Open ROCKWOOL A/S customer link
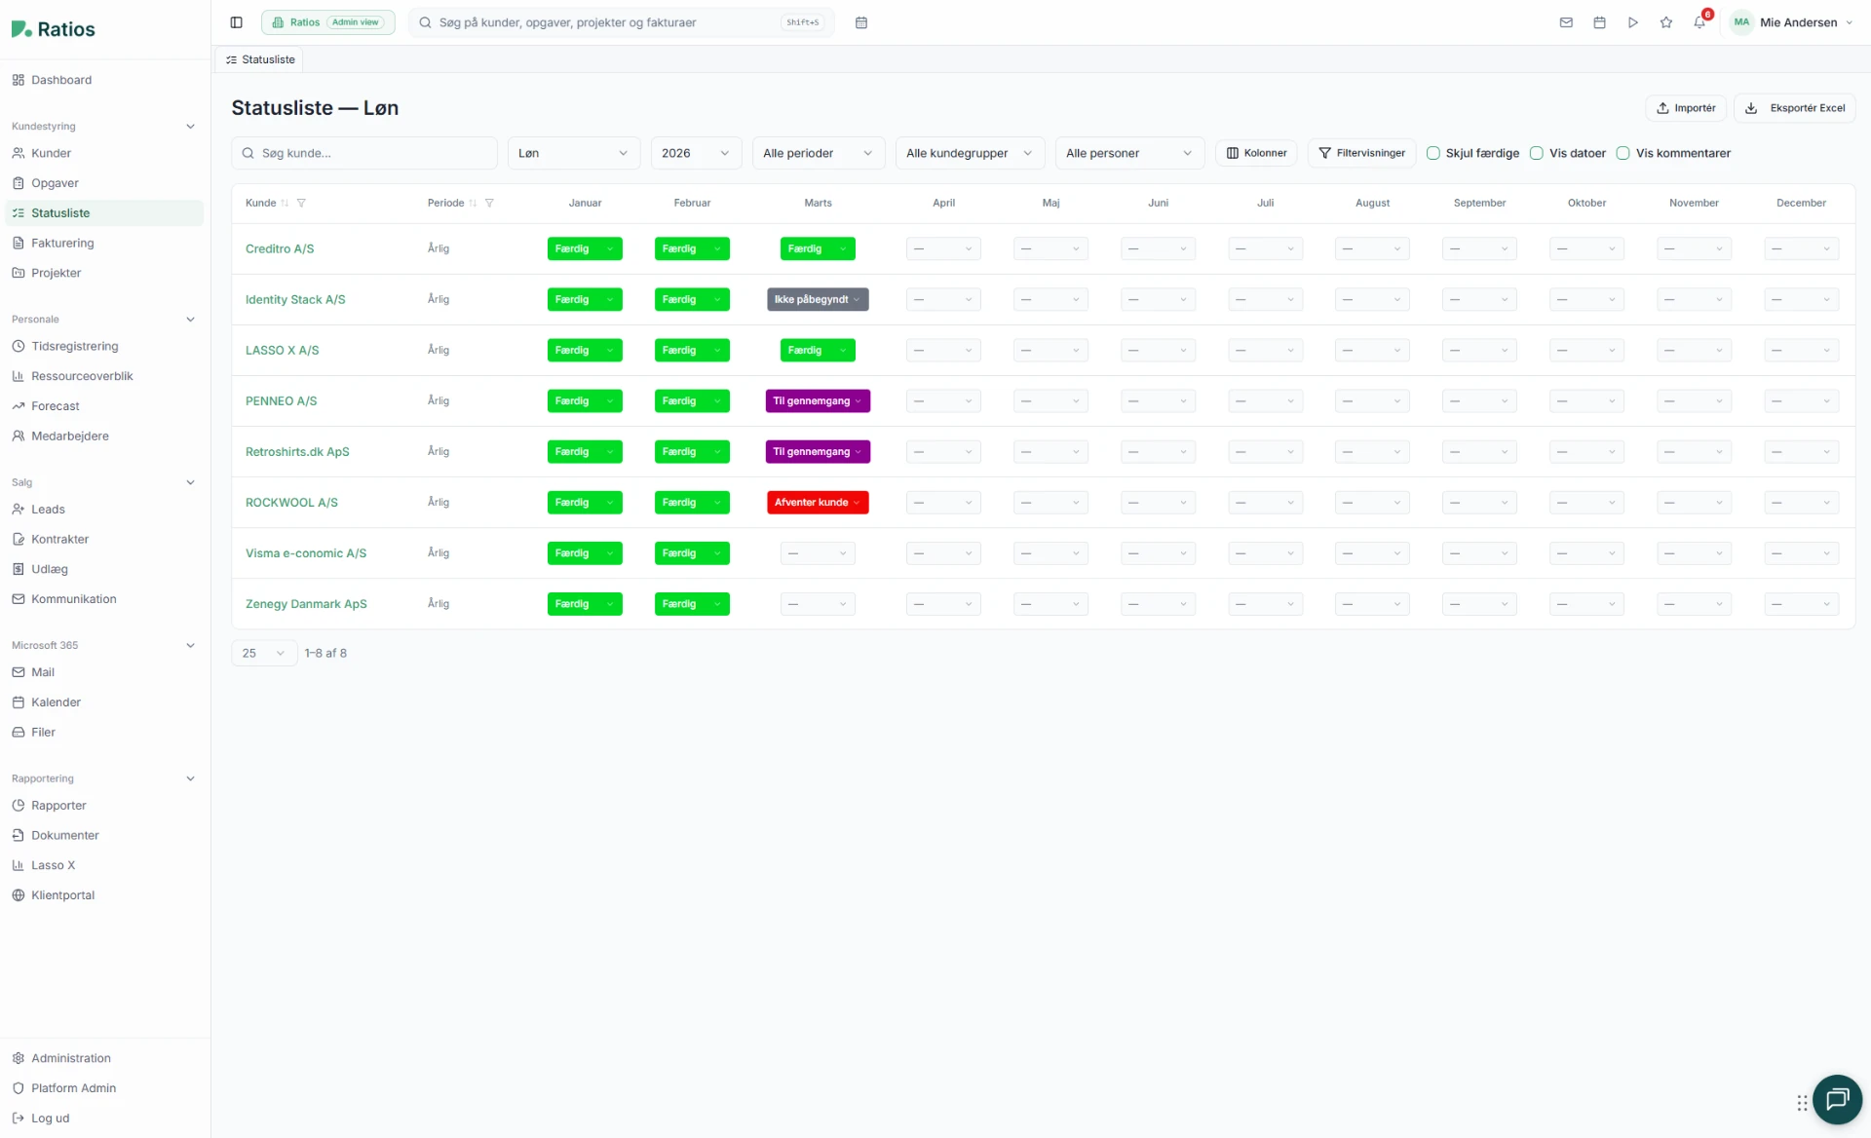This screenshot has height=1138, width=1871. [x=291, y=503]
